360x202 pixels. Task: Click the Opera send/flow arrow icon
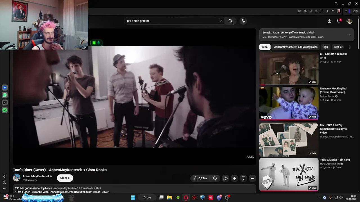pos(316,11)
